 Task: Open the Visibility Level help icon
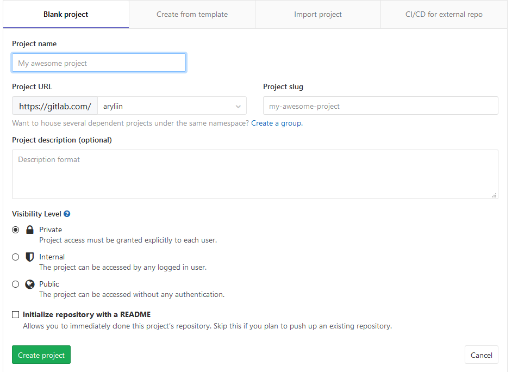[67, 214]
